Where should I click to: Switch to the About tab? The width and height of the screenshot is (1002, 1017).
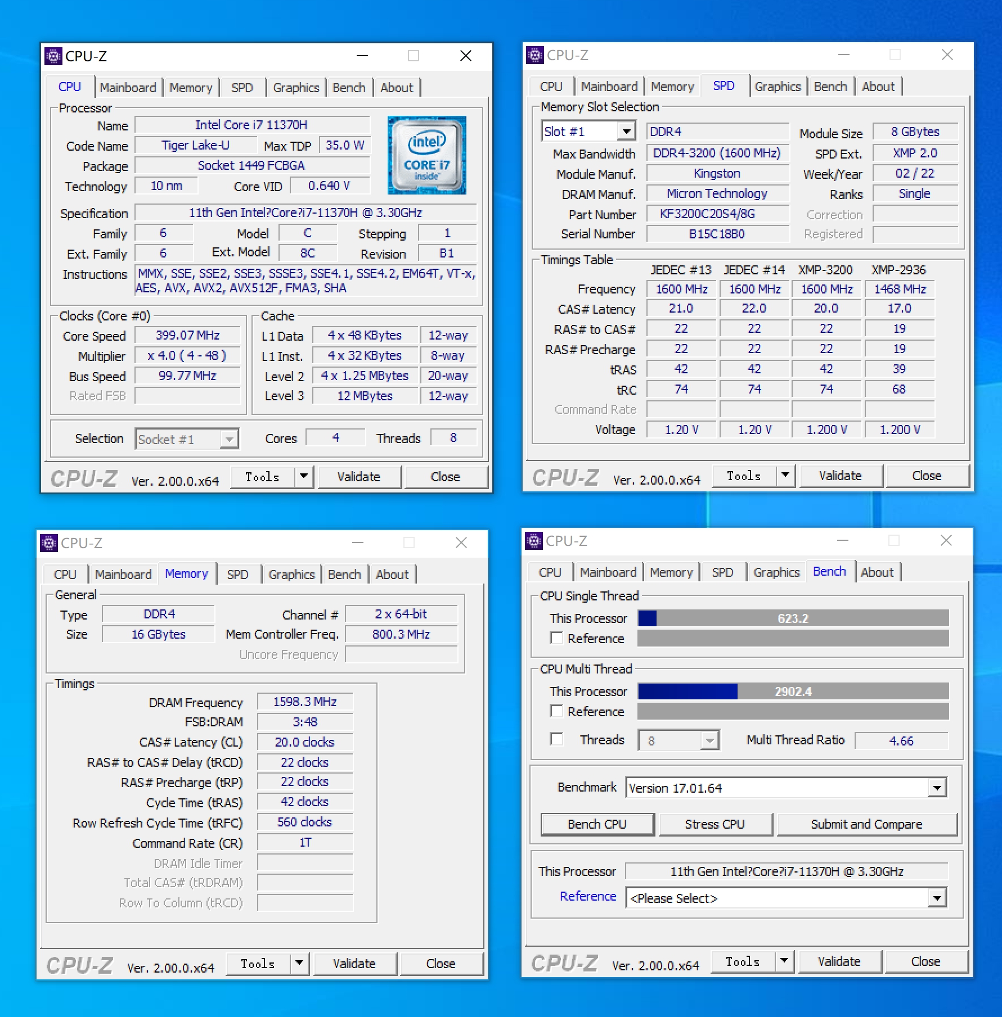[x=397, y=87]
